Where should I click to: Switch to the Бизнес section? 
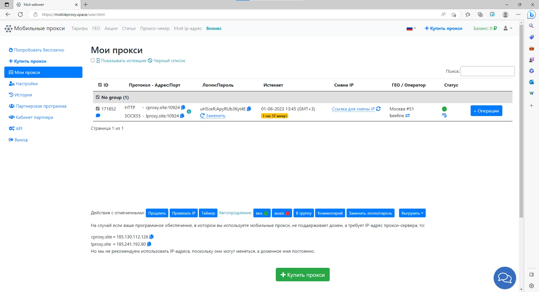[x=214, y=28]
